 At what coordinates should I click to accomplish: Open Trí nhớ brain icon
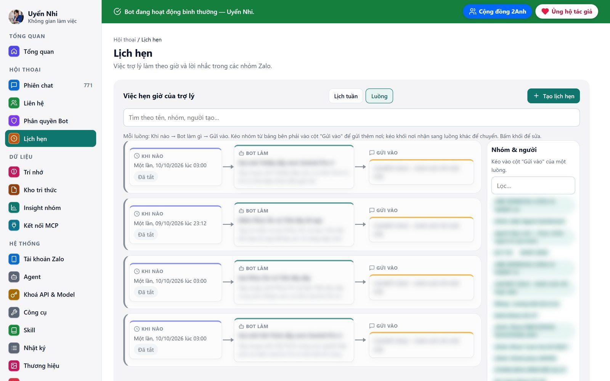14,172
